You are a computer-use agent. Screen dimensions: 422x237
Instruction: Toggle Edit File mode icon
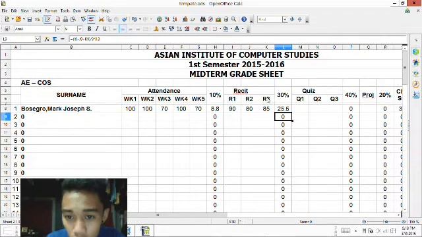tap(47, 19)
